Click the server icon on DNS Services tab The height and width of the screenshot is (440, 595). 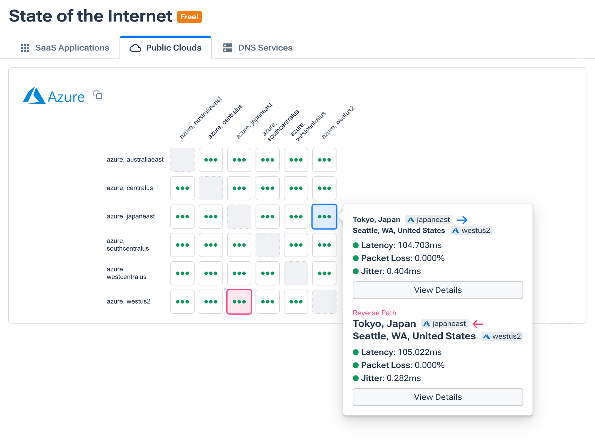(x=228, y=48)
